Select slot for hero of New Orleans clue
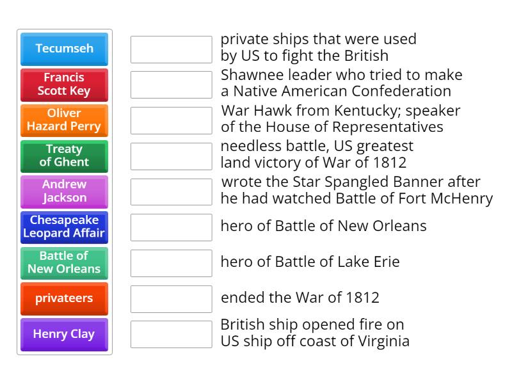This screenshot has height=384, width=512. (x=170, y=227)
